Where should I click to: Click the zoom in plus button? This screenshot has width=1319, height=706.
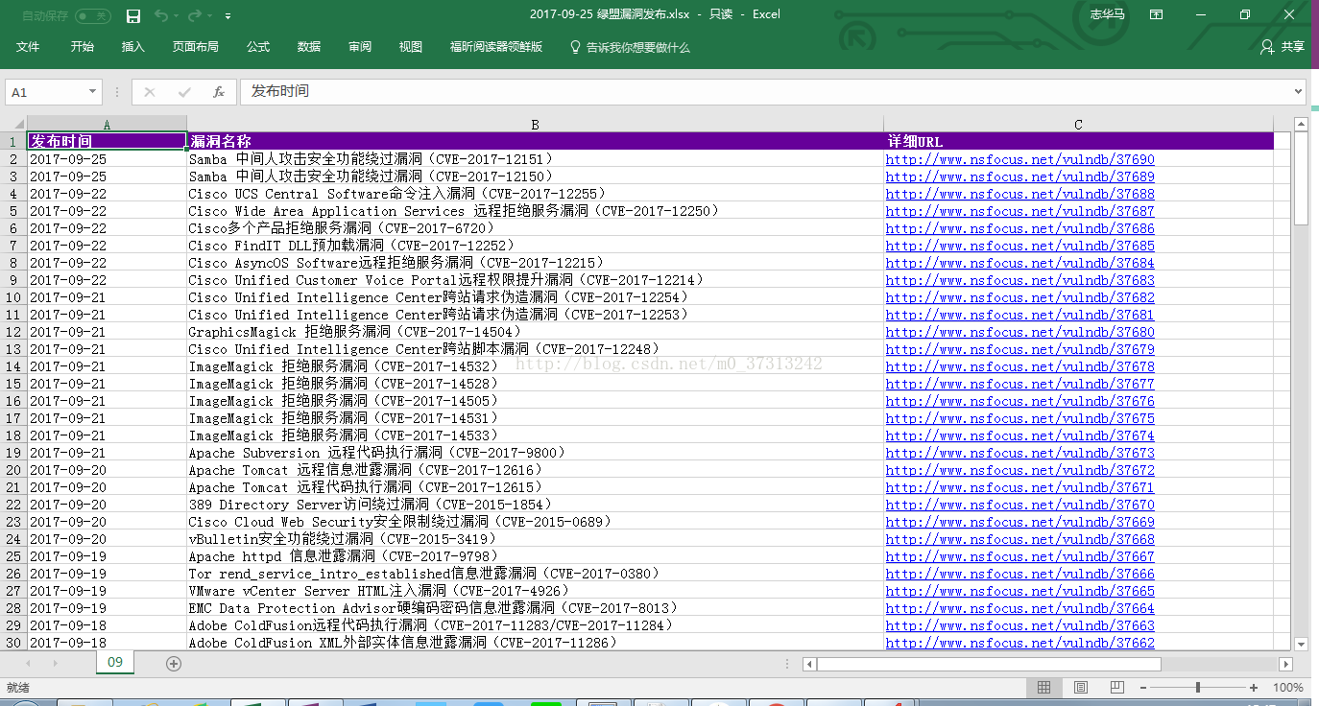tap(1254, 688)
